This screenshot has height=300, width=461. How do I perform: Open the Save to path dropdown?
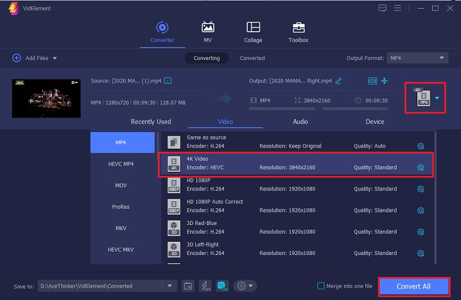point(169,286)
